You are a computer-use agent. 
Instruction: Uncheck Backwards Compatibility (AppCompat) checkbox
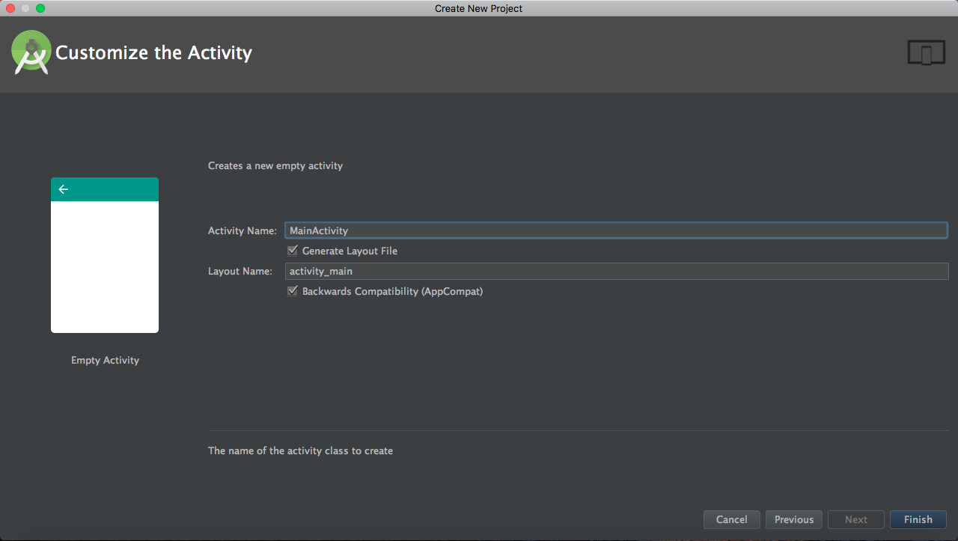click(293, 291)
